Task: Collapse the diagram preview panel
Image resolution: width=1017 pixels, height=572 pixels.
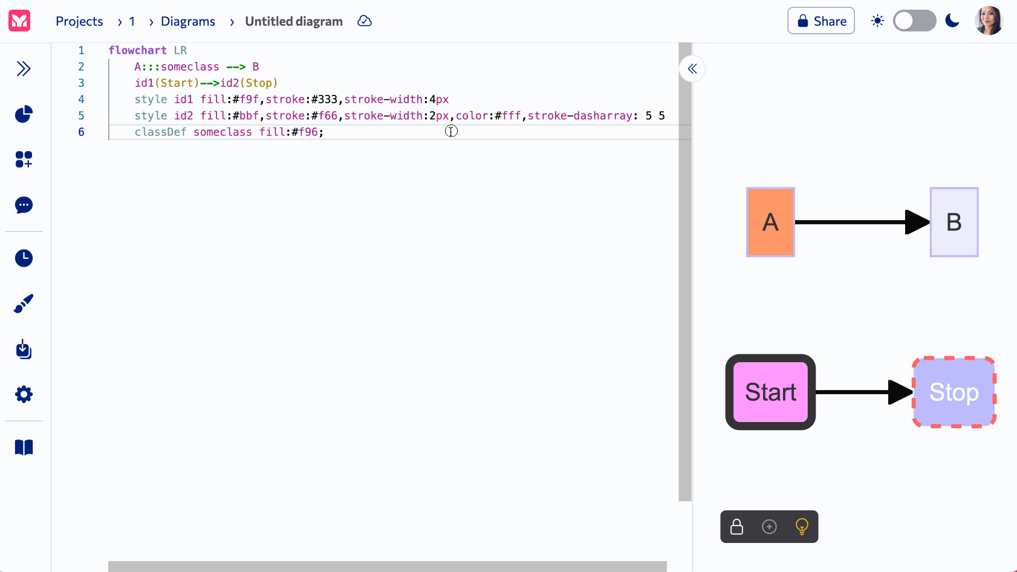Action: click(692, 69)
